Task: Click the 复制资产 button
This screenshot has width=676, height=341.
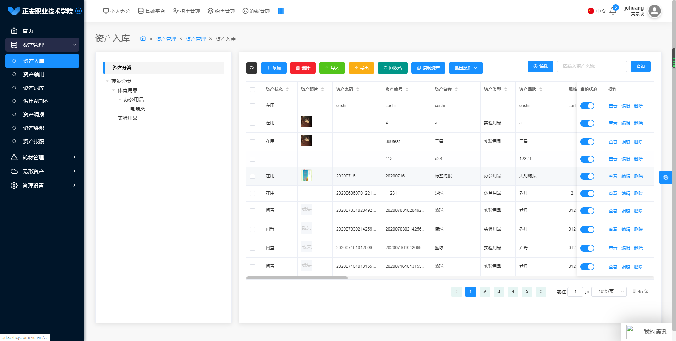Action: tap(428, 68)
